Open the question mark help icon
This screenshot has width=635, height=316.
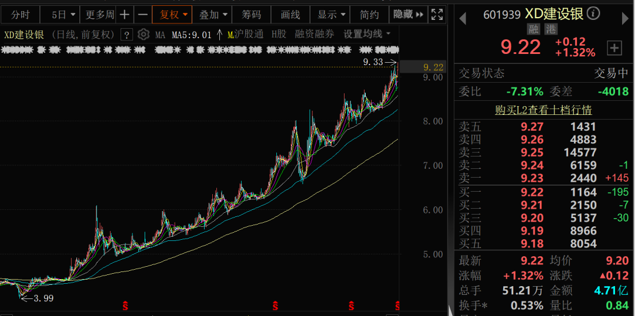[x=126, y=35]
